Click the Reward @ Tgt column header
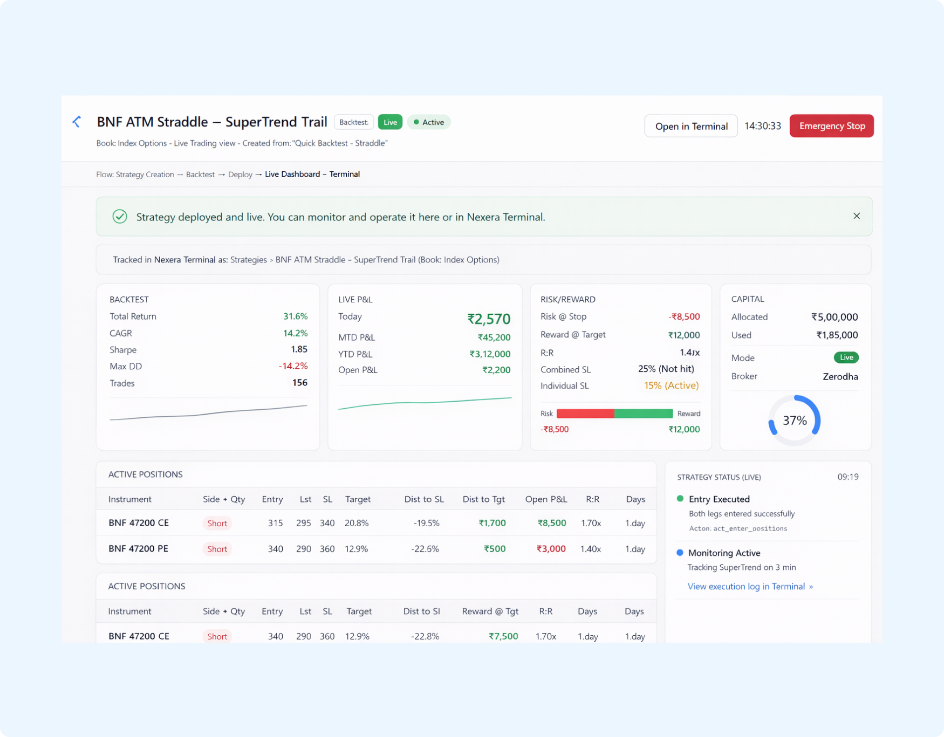Screen dimensions: 944x737 point(490,611)
